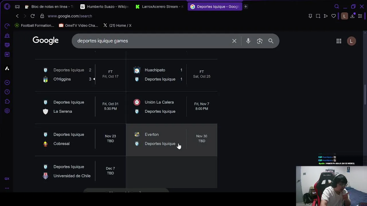Image resolution: width=367 pixels, height=206 pixels.
Task: Start voice search with microphone icon
Action: point(248,41)
